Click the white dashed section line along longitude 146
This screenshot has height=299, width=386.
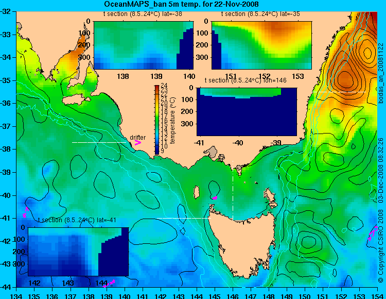point(233,190)
